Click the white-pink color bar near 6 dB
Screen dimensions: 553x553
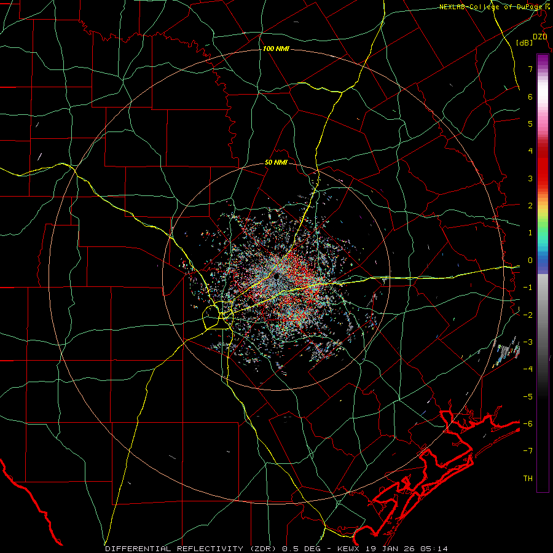click(543, 96)
